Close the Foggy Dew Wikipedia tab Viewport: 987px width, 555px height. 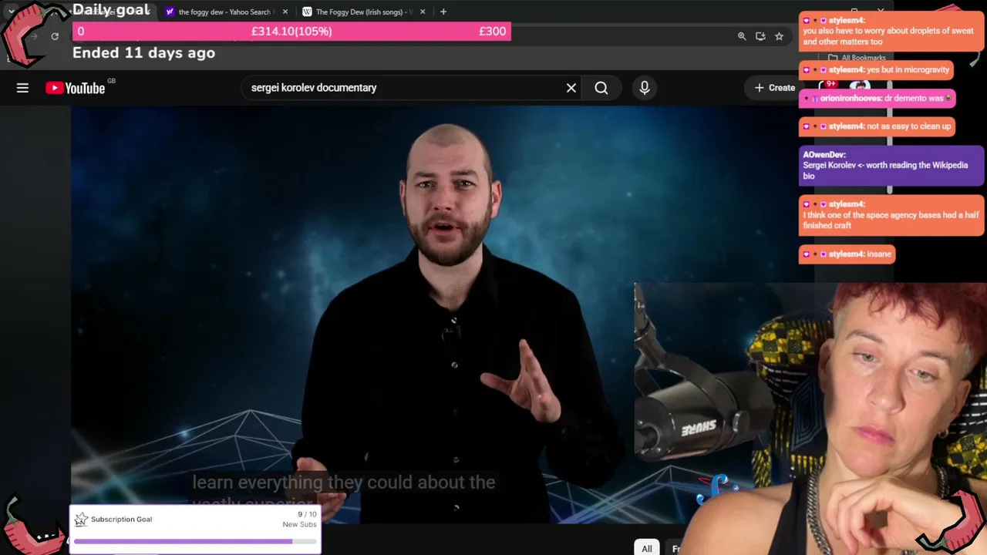423,12
